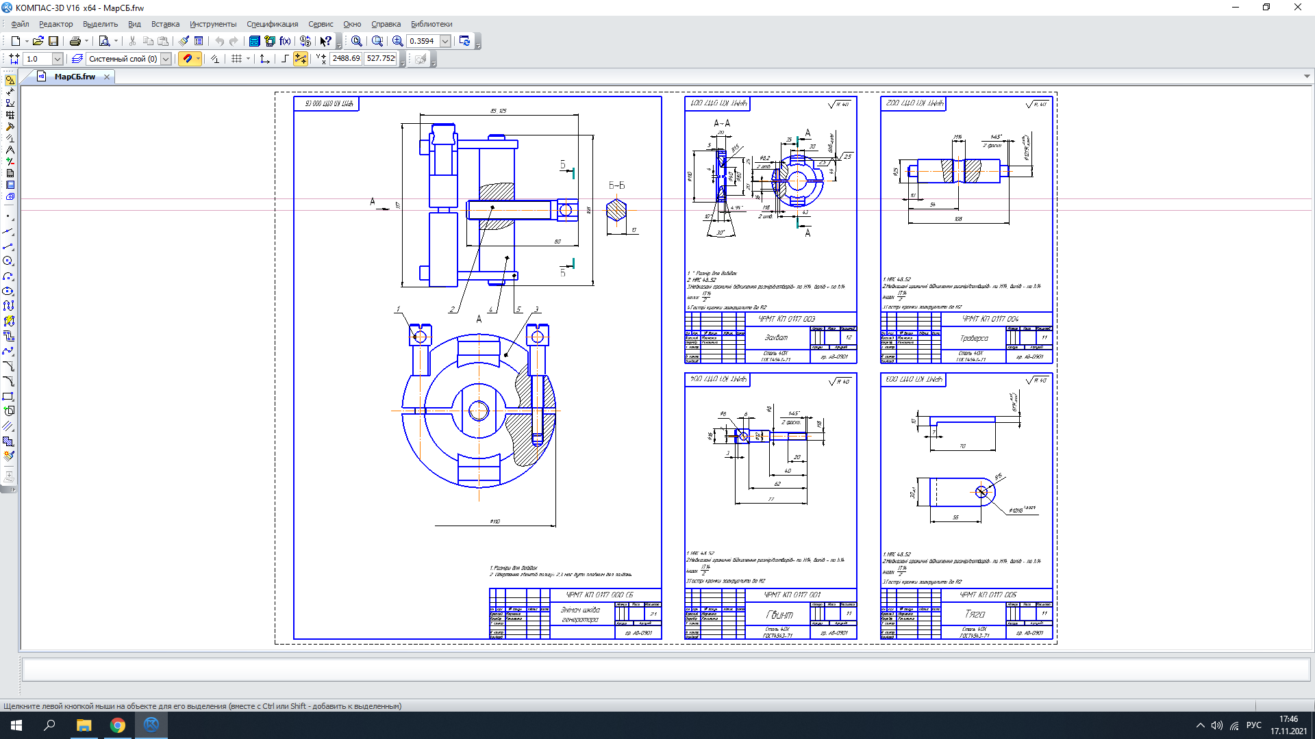Open the Layers manager icon
The height and width of the screenshot is (739, 1315).
point(77,59)
